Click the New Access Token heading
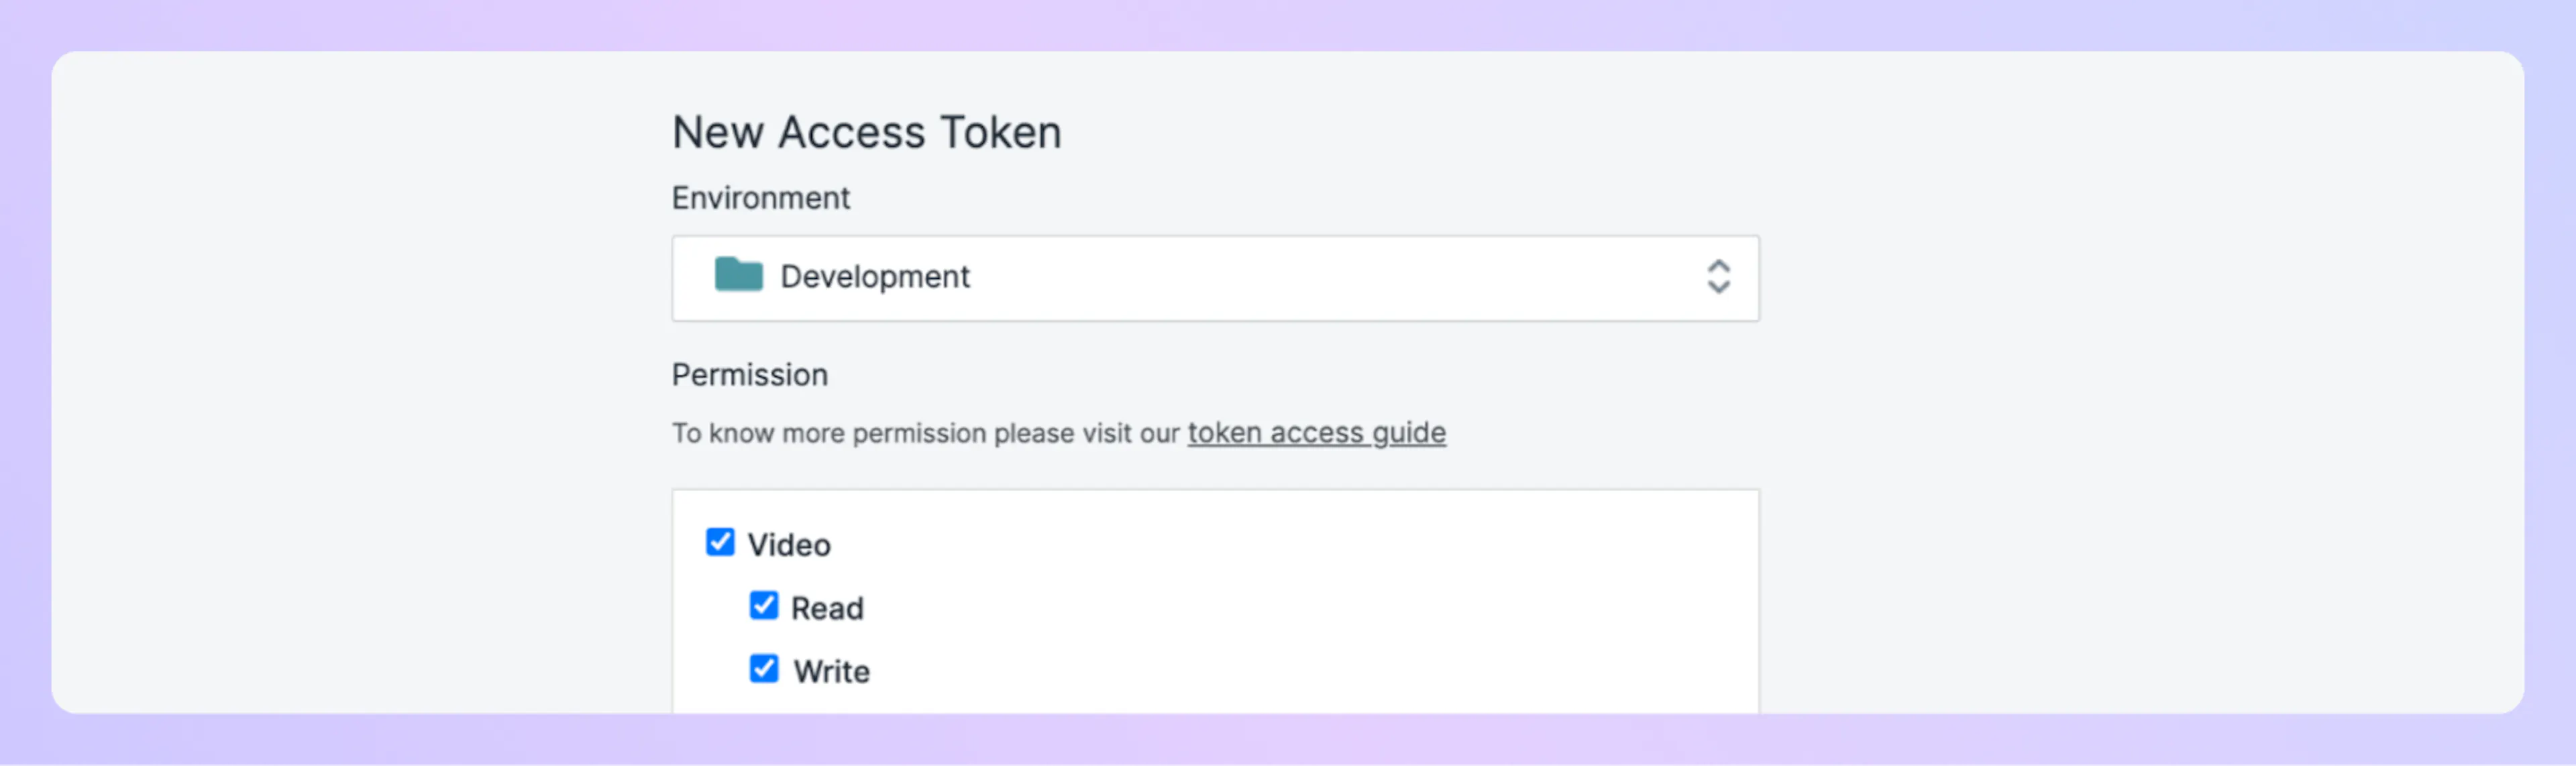 click(x=866, y=133)
